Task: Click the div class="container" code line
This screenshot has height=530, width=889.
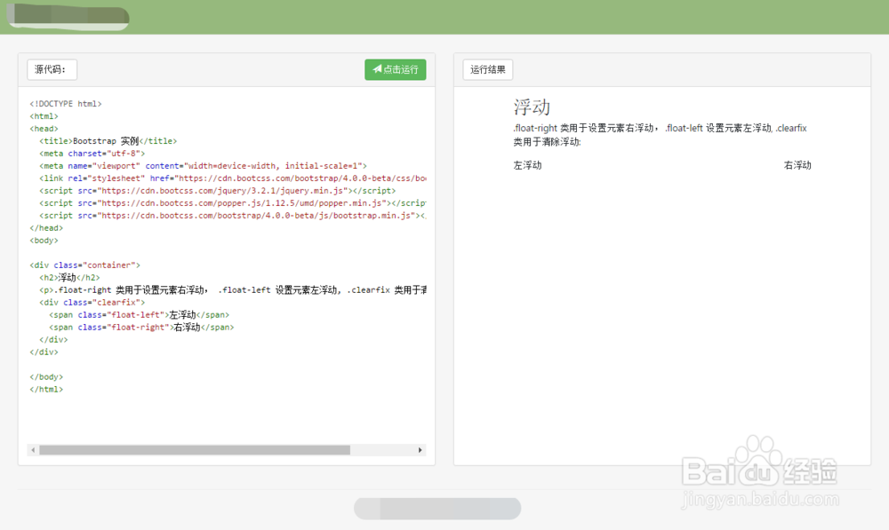Action: [x=85, y=265]
